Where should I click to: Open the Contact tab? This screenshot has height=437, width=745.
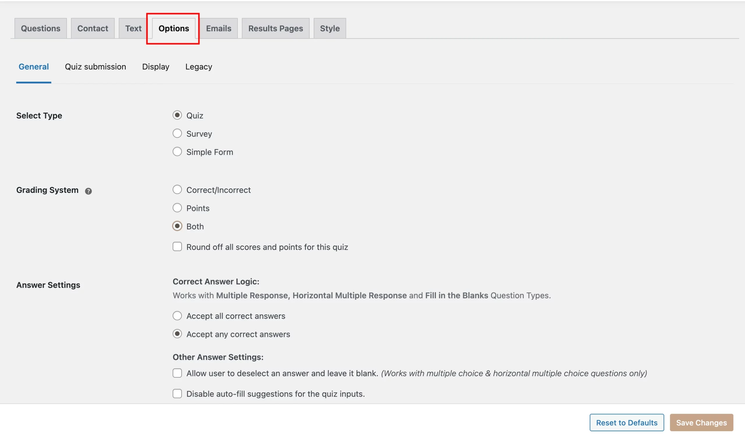[x=93, y=28]
